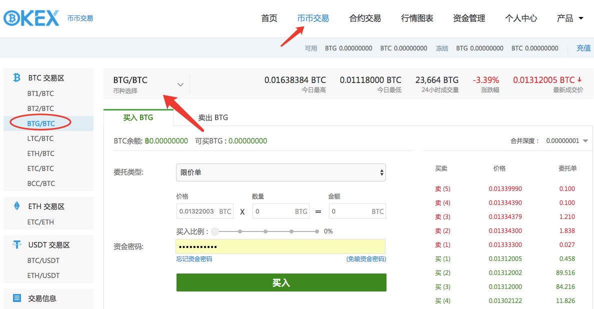Click the 今日最高 value 0.01638384 BTC
The width and height of the screenshot is (594, 309).
295,80
